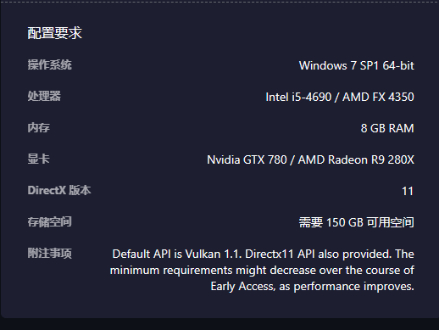Click the 8 GB RAM value
Viewport: 439px width, 330px height.
click(387, 128)
